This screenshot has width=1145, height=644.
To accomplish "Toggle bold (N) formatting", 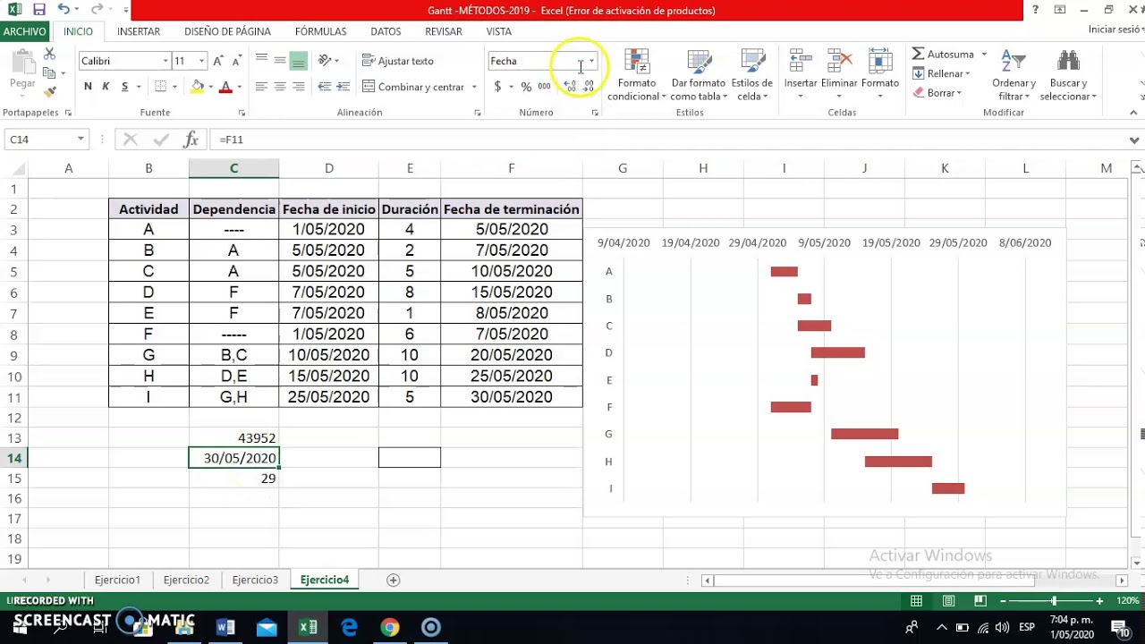I will 88,87.
